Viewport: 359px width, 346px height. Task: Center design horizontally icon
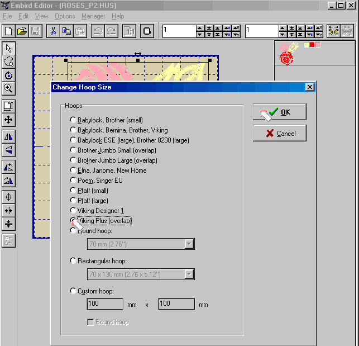(x=9, y=211)
